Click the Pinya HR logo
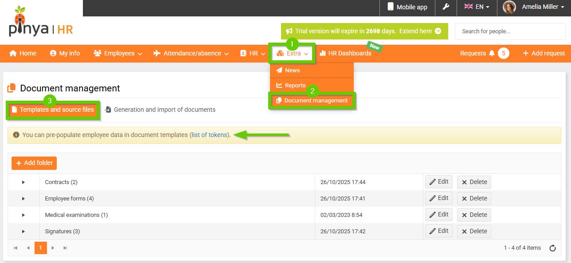 pyautogui.click(x=41, y=22)
